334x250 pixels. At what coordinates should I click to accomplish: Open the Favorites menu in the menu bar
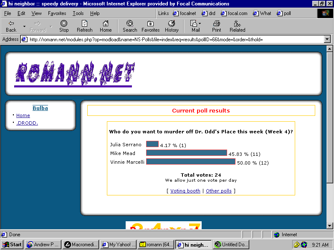tap(57, 13)
